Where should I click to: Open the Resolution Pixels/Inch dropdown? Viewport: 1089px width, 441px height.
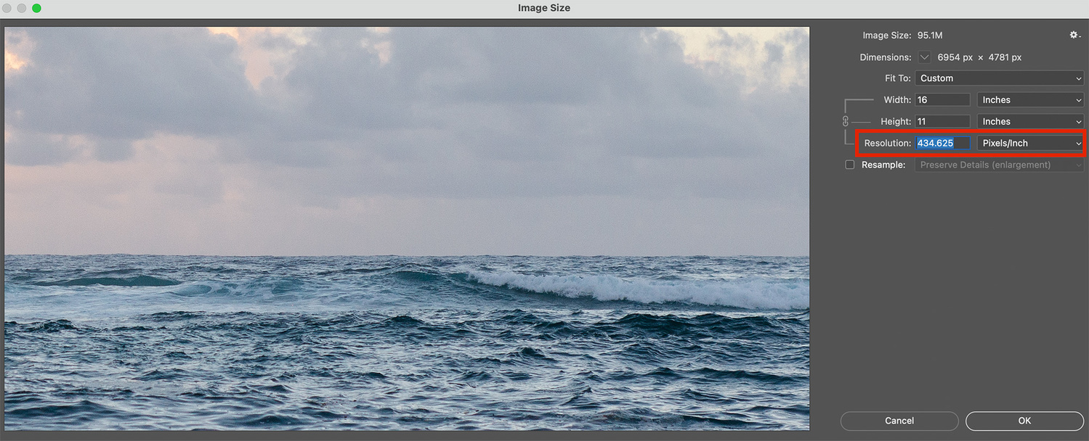(1030, 144)
